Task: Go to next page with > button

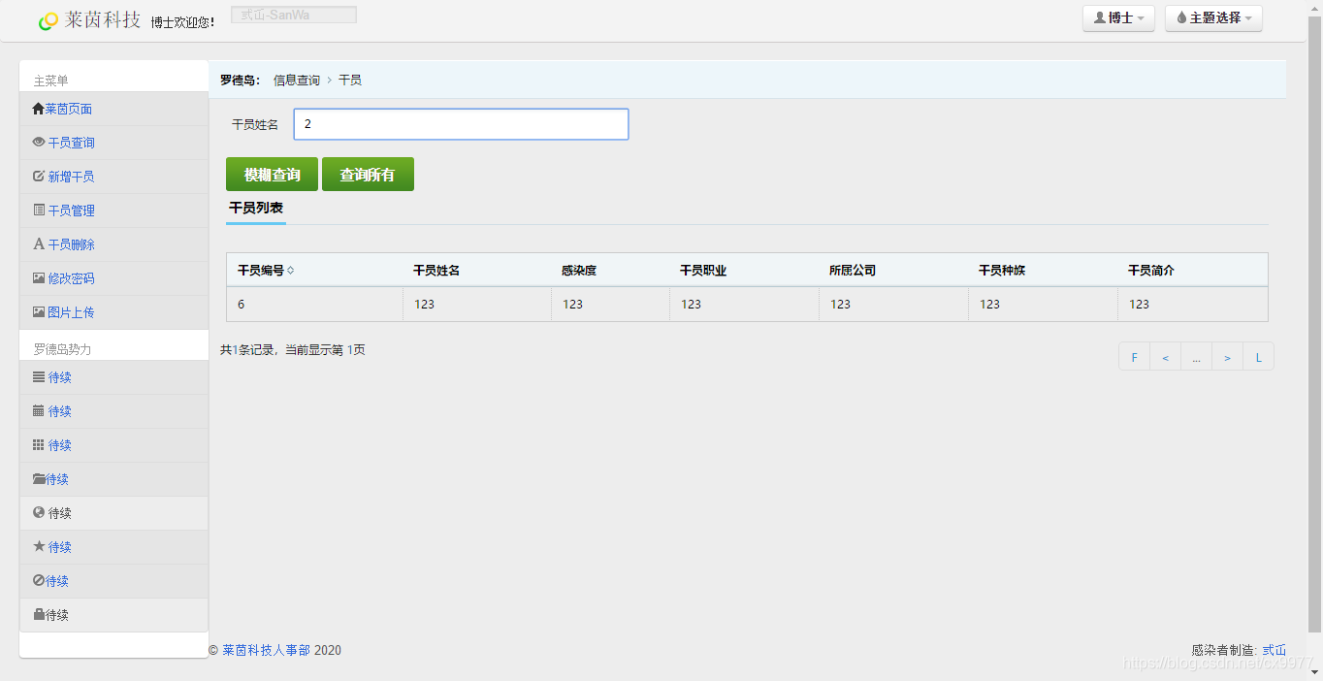Action: 1227,357
